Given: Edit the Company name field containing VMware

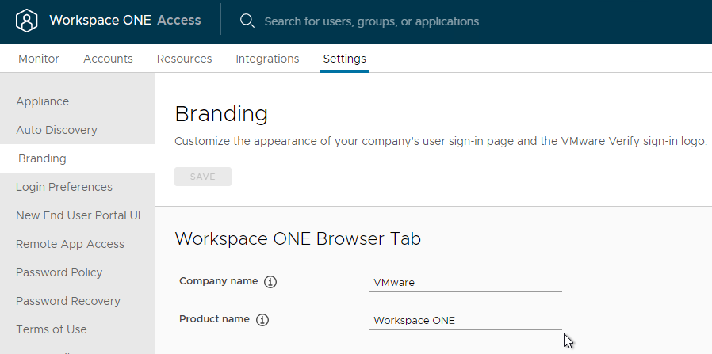Looking at the screenshot, I should tap(465, 283).
